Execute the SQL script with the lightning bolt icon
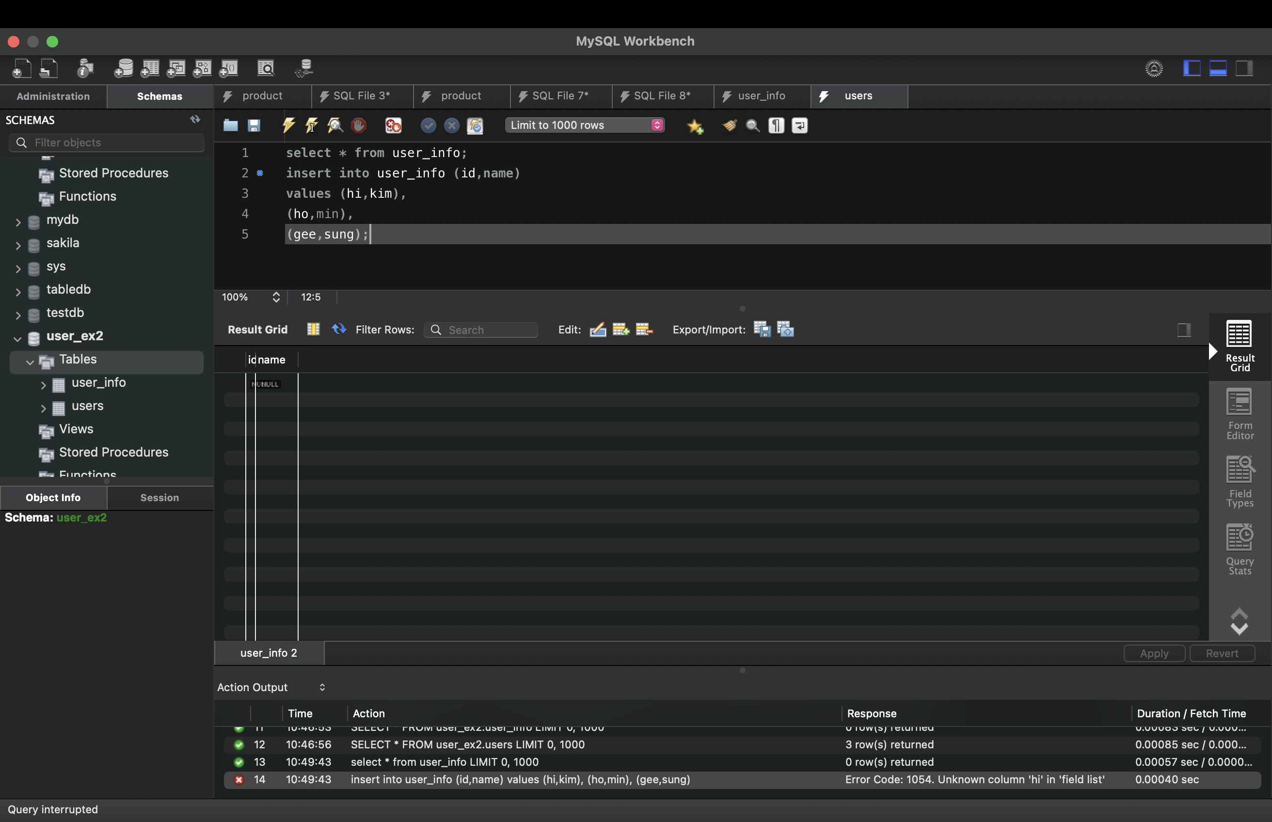The width and height of the screenshot is (1272, 822). (288, 126)
